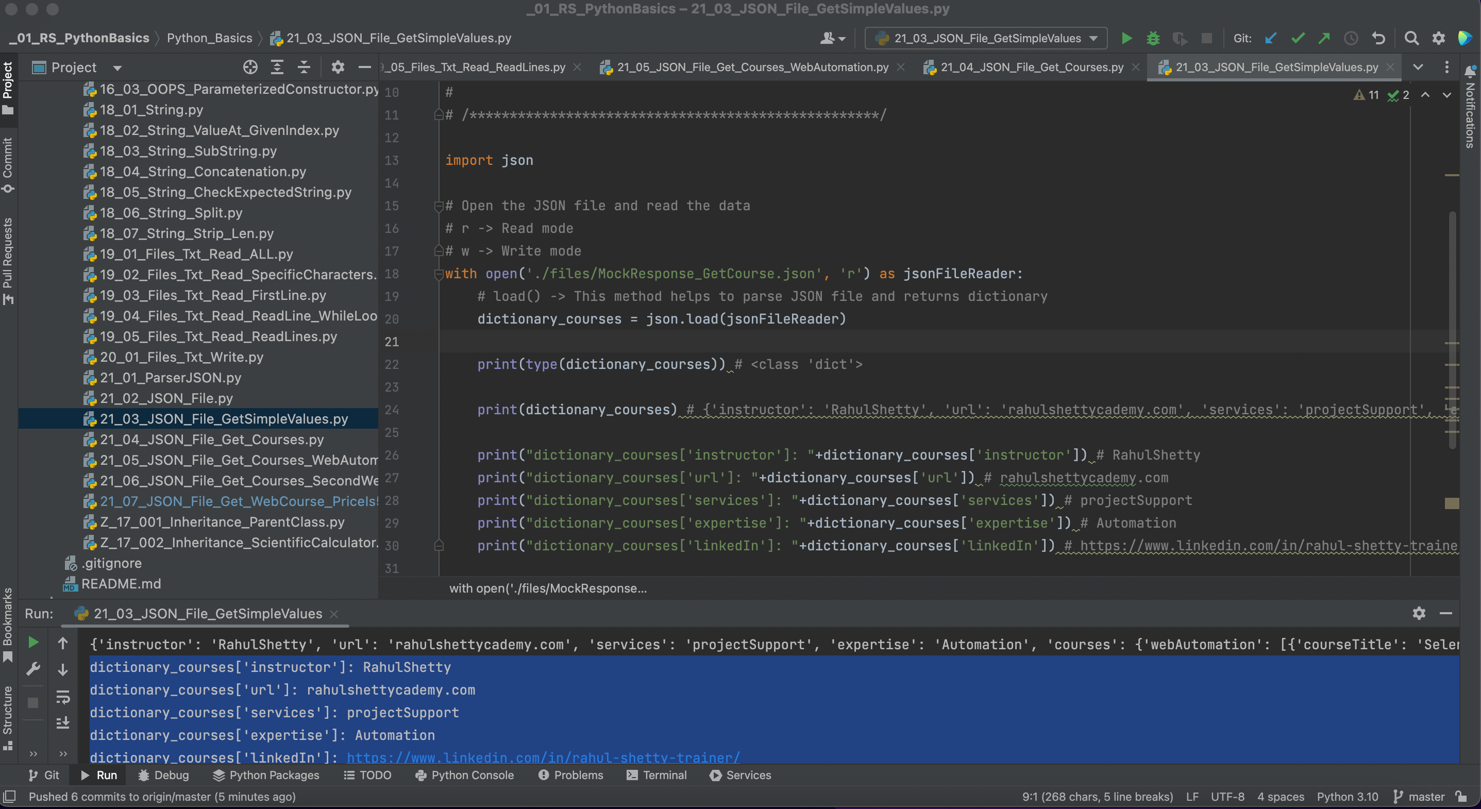The width and height of the screenshot is (1481, 809).
Task: Click the Stop process square in top toolbar
Action: [x=1206, y=39]
